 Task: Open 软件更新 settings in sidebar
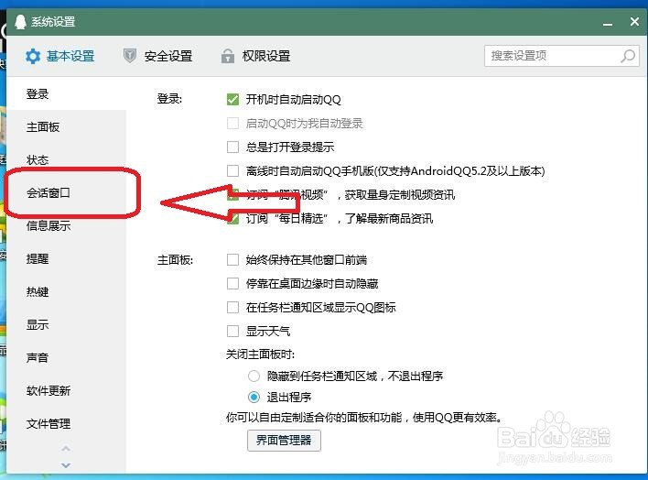click(x=66, y=390)
